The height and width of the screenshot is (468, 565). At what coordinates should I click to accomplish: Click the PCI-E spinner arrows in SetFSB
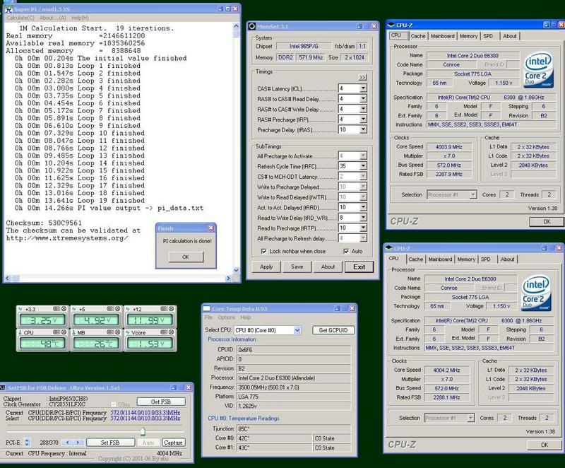27,443
